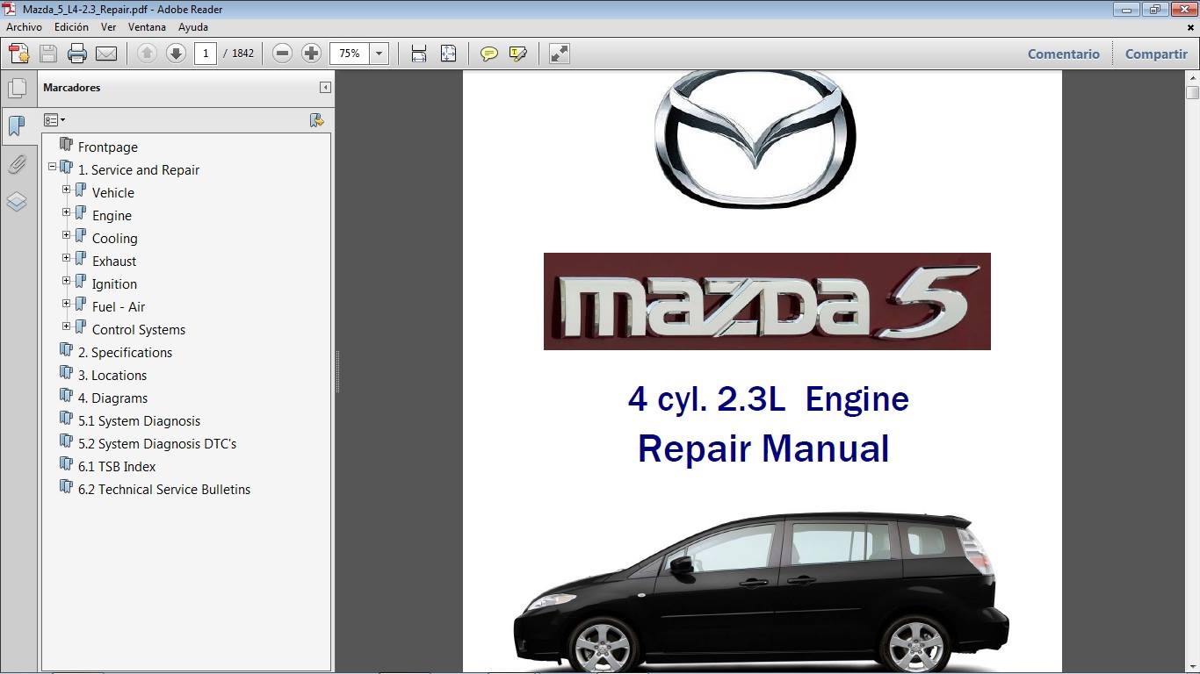Open the Comentario pane
1200x674 pixels.
pyautogui.click(x=1064, y=54)
